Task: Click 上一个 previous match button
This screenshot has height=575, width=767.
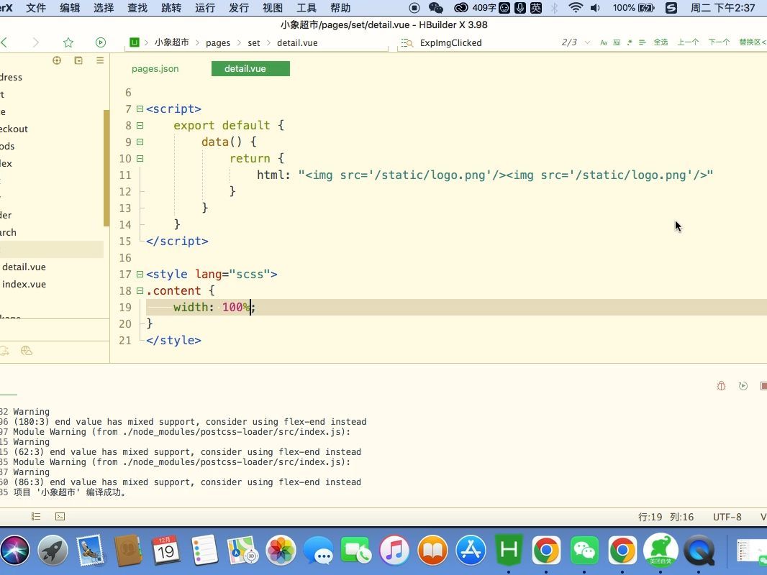Action: [688, 42]
